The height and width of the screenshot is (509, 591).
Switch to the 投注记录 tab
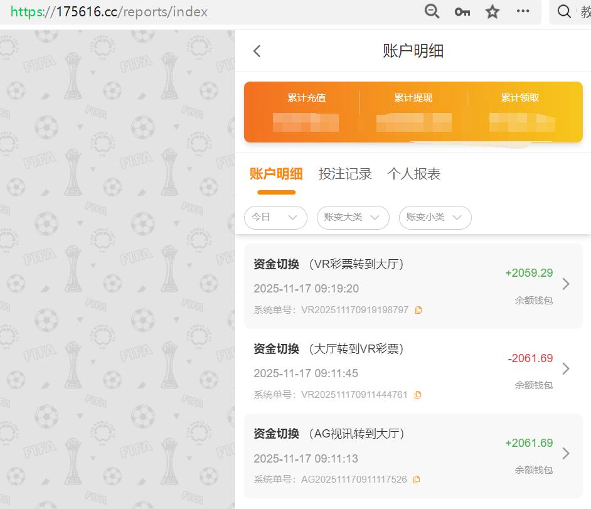coord(346,174)
